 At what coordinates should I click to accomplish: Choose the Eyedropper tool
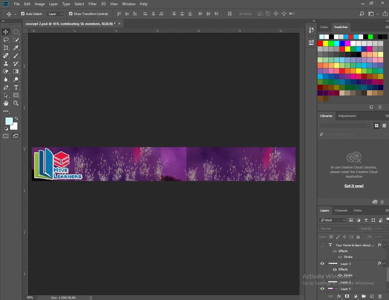coord(16,48)
